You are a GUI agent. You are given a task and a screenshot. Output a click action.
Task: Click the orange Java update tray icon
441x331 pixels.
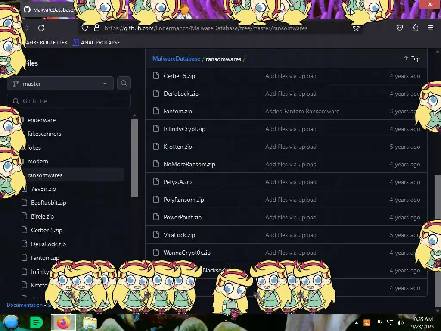click(367, 322)
